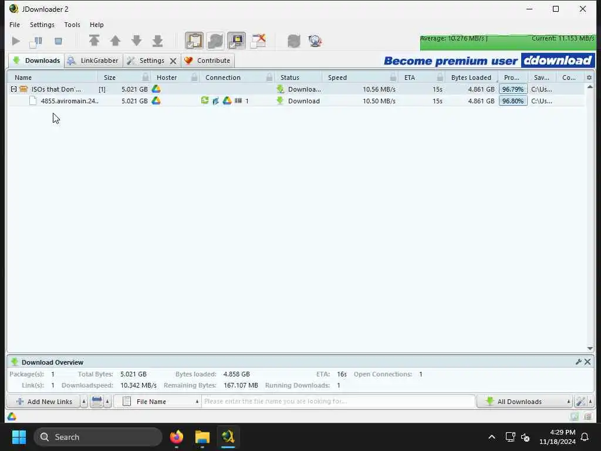Move selection to bottom of list
The image size is (601, 451).
click(157, 41)
